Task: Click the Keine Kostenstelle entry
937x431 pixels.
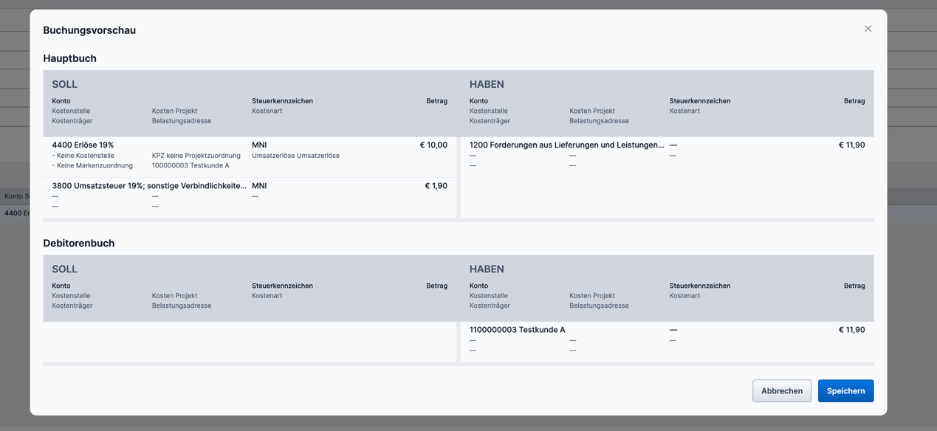Action: (83, 156)
